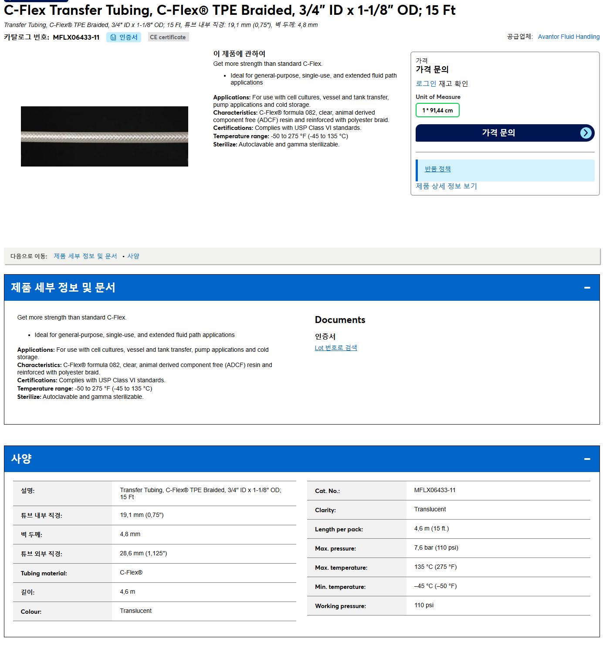Click the C-Flex® tubing material value
The image size is (603, 646).
tap(131, 573)
